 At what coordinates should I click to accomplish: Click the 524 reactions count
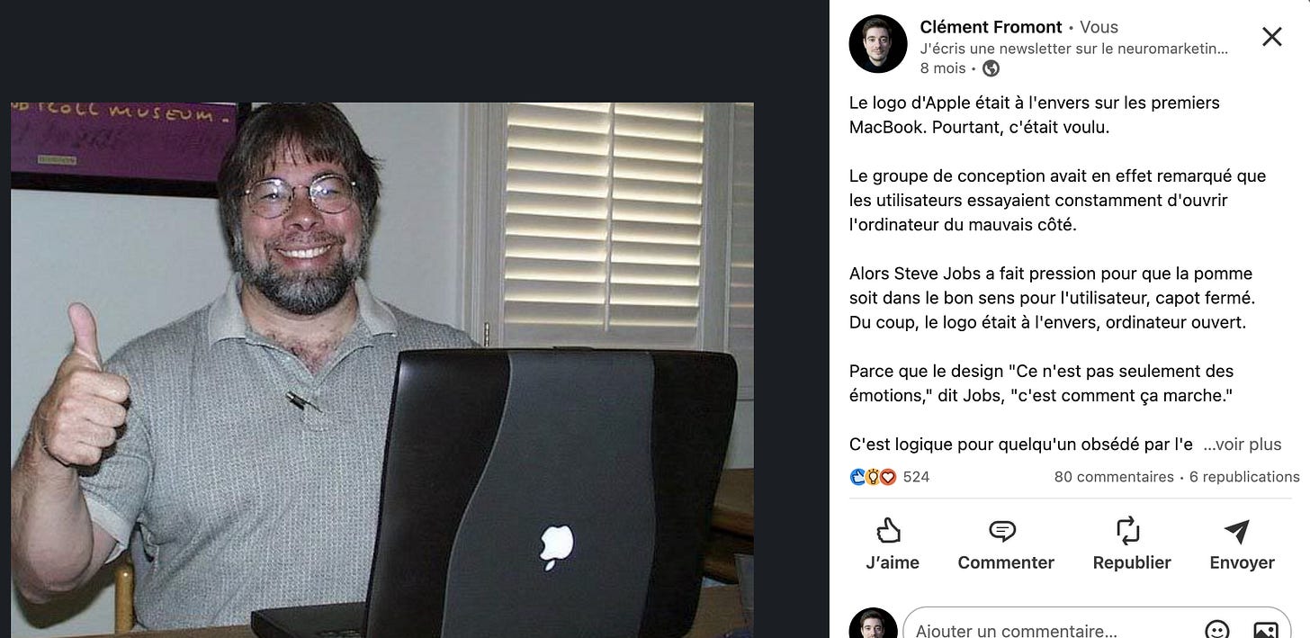pos(916,477)
